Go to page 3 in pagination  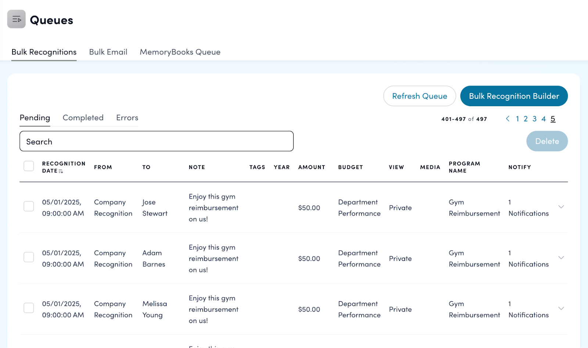click(x=534, y=119)
